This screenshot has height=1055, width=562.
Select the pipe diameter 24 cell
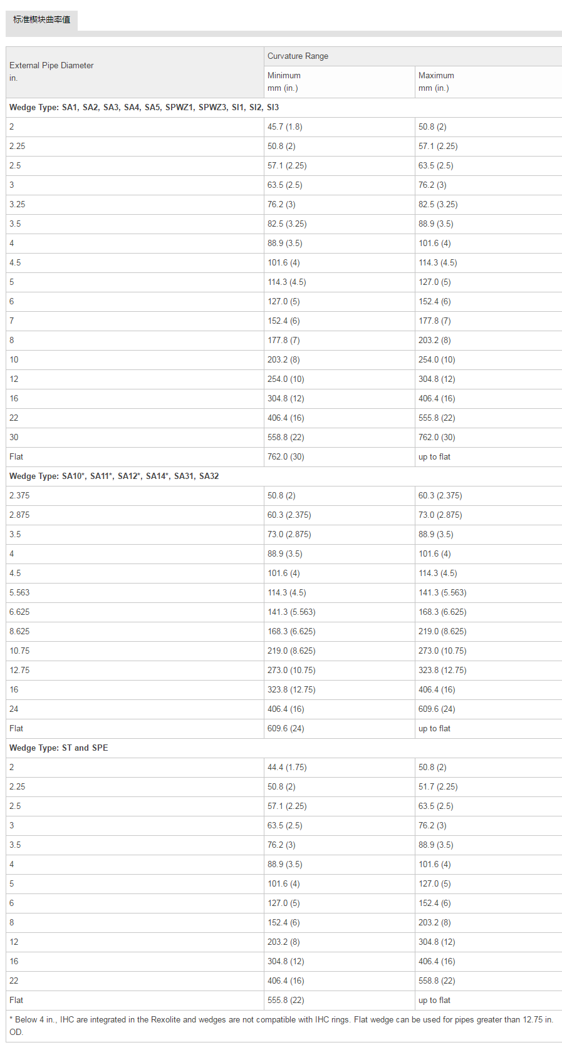tap(14, 709)
